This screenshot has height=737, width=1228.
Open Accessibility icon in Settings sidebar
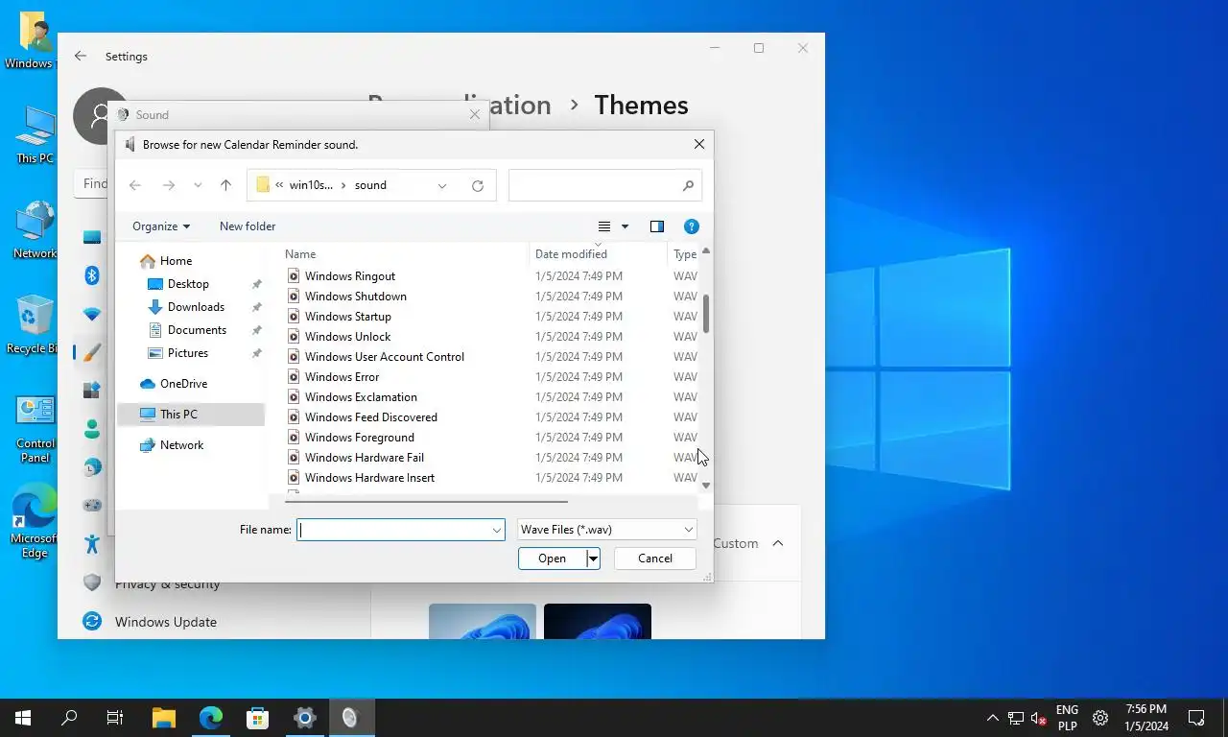[92, 543]
